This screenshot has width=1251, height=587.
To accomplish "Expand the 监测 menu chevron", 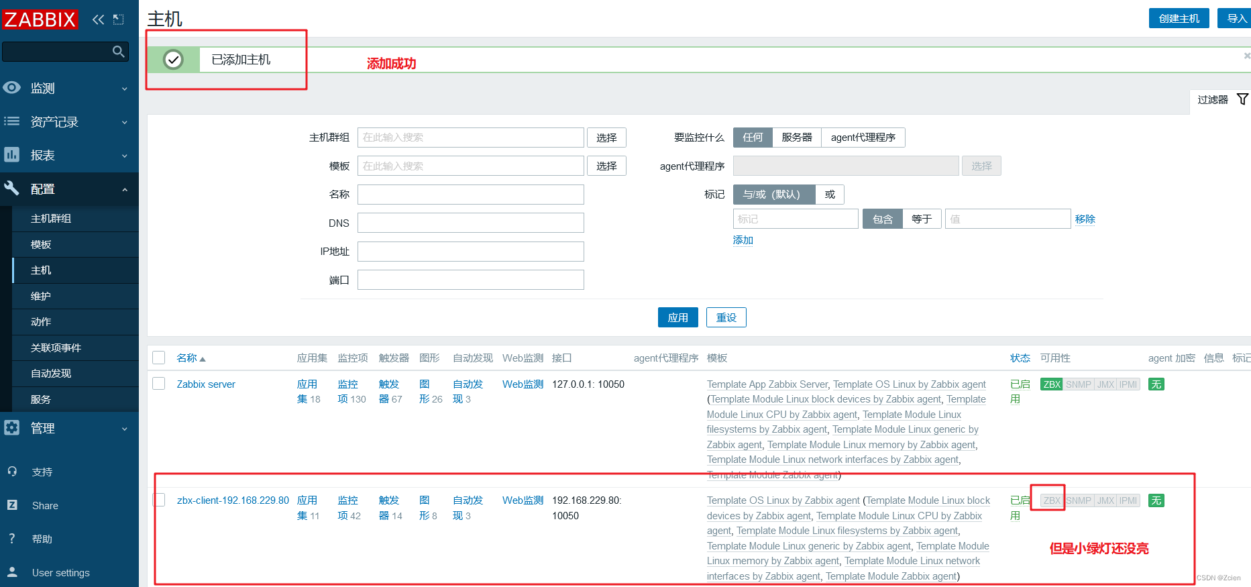I will [x=125, y=89].
